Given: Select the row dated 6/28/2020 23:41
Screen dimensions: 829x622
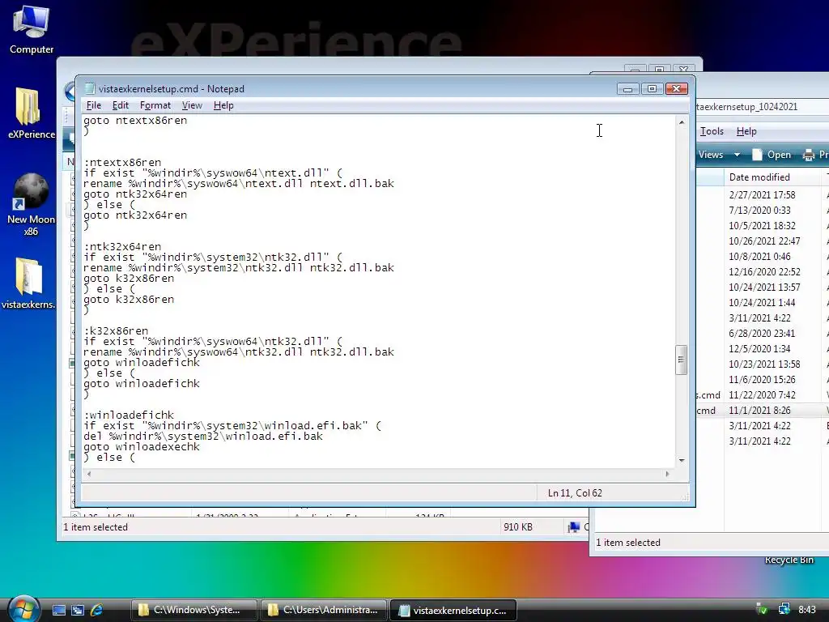Looking at the screenshot, I should pos(762,333).
